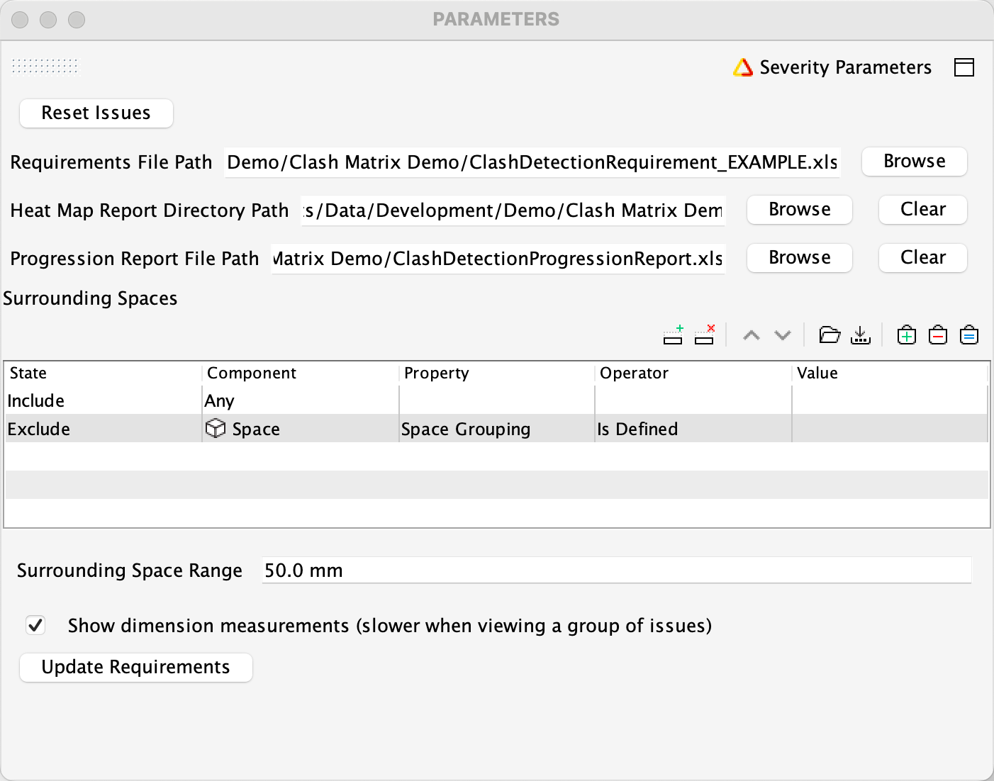The image size is (994, 781).
Task: Uncheck Show dimension measurements checkbox
Action: (x=35, y=625)
